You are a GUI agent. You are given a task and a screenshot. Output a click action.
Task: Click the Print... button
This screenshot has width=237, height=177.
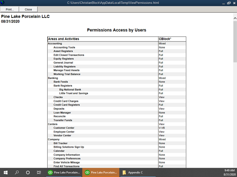click(9, 9)
